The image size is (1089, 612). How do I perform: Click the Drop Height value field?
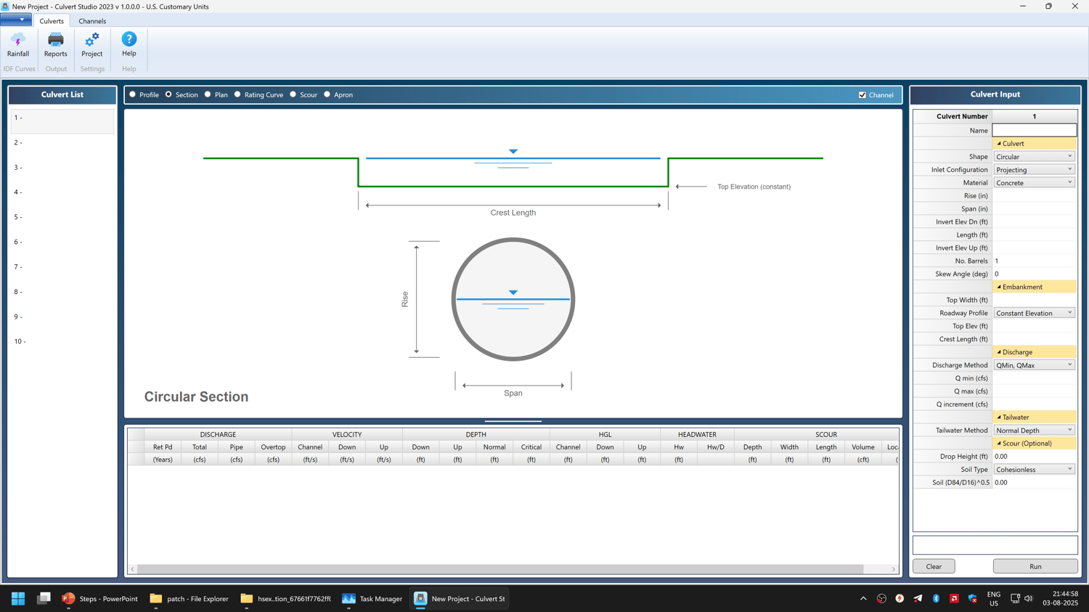point(1035,457)
